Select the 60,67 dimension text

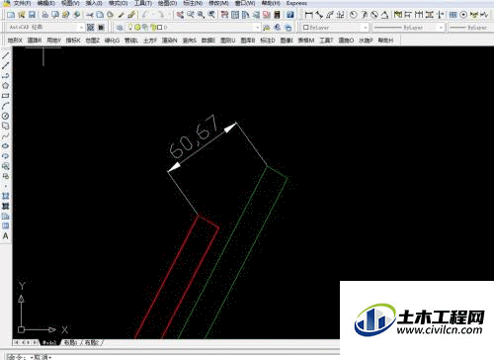click(x=194, y=136)
